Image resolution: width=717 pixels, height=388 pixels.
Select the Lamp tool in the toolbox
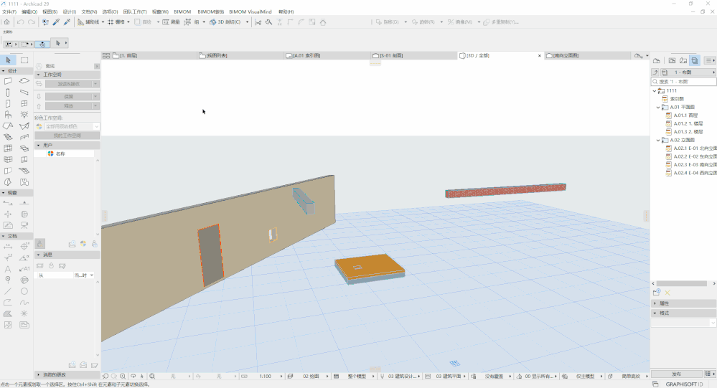pyautogui.click(x=24, y=115)
